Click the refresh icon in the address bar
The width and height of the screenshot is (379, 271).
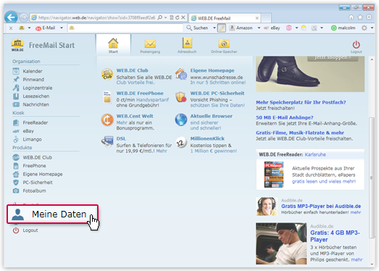[178, 17]
